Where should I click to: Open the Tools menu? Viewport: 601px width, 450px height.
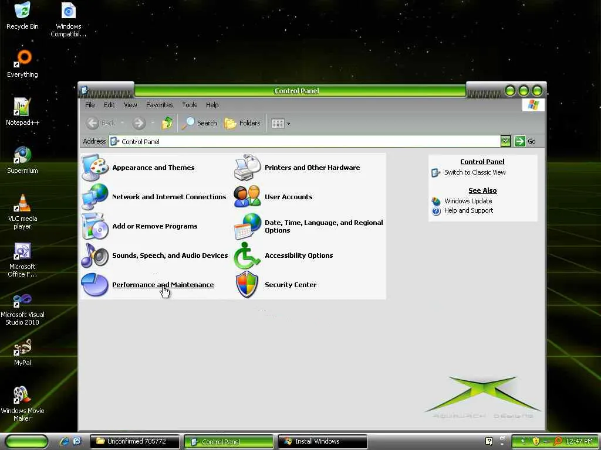click(190, 105)
